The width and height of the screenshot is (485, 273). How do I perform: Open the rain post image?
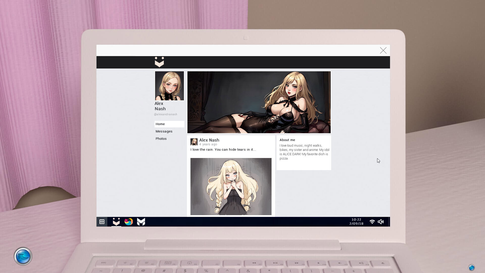click(231, 186)
